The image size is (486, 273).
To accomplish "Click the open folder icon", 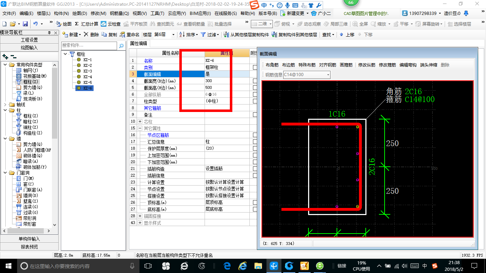I will (x=13, y=24).
